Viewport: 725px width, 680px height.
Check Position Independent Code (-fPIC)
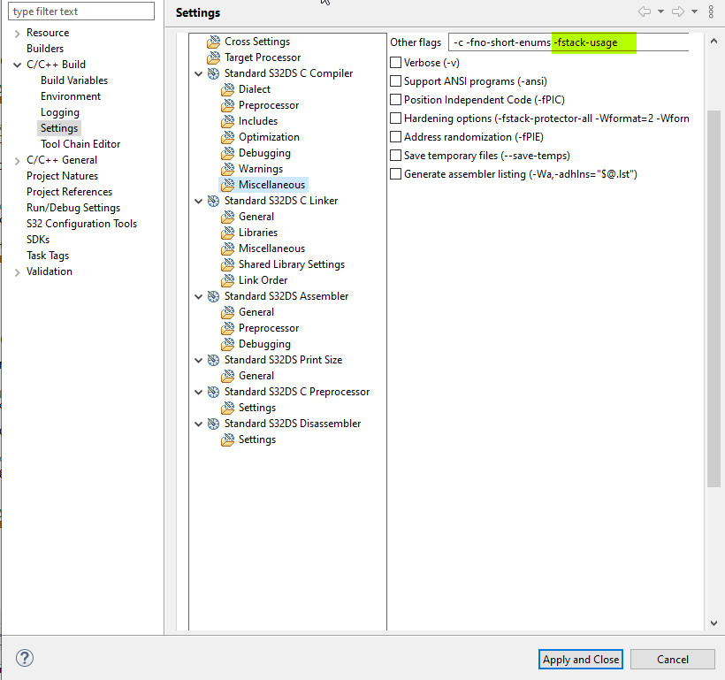coord(395,99)
